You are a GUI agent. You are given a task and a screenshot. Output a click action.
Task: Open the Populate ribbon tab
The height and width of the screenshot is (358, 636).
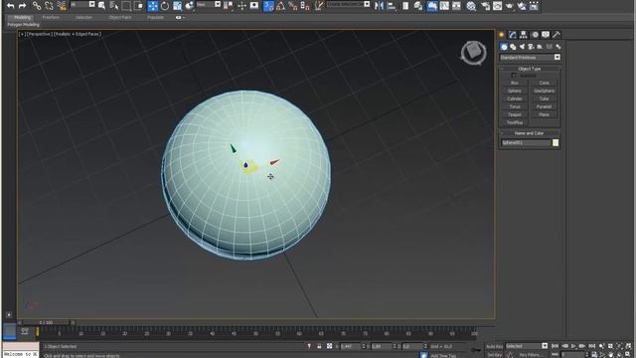[x=155, y=18]
